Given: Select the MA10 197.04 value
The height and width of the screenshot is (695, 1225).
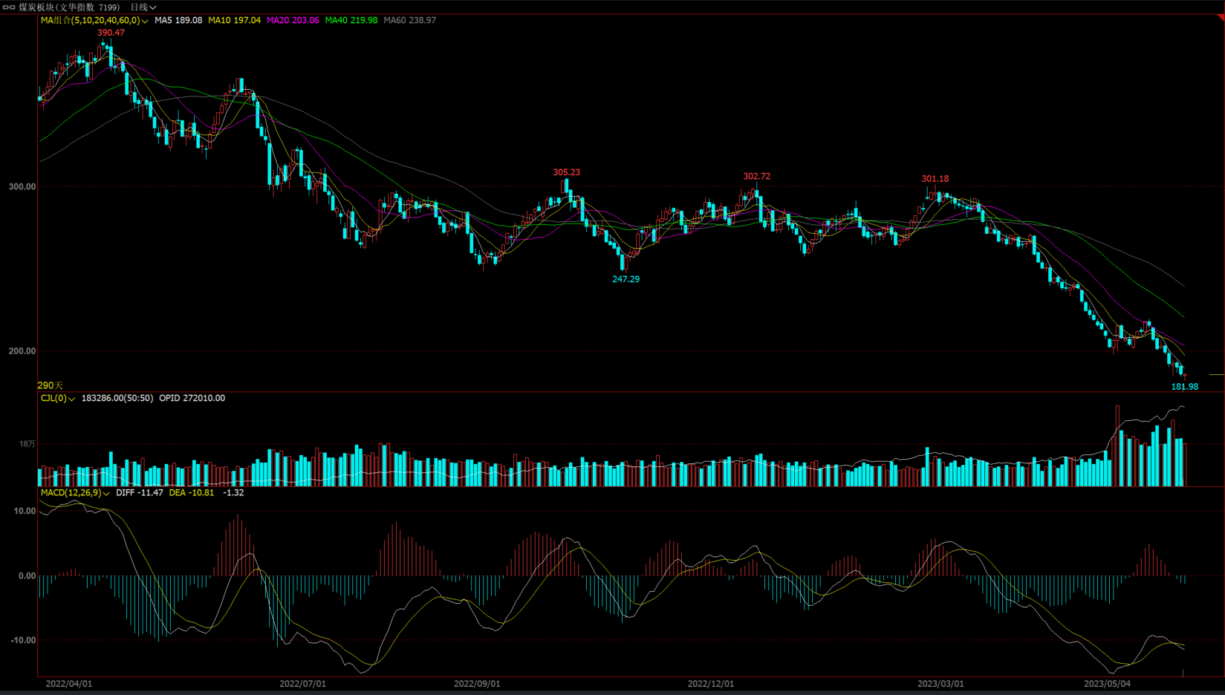Looking at the screenshot, I should coord(235,20).
